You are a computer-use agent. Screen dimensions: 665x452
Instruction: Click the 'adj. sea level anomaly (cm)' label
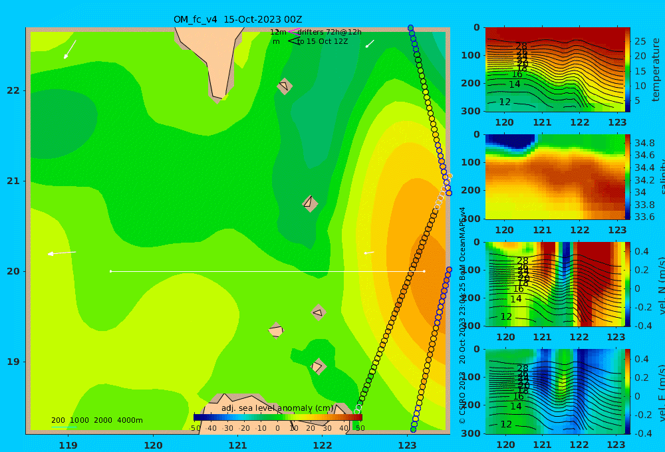[x=277, y=408]
